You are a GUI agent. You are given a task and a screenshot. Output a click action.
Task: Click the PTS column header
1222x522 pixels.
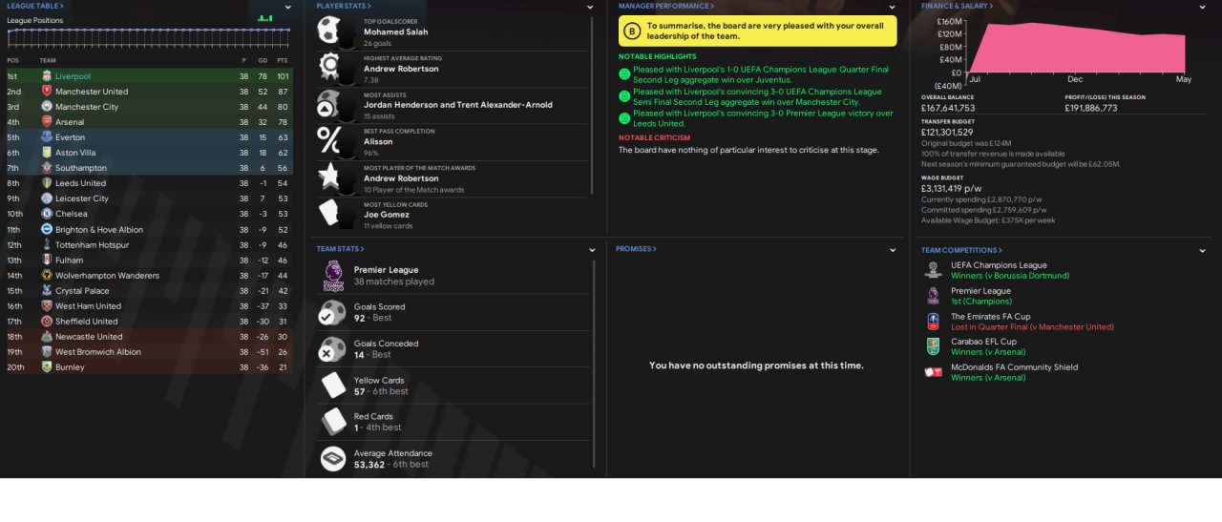283,60
